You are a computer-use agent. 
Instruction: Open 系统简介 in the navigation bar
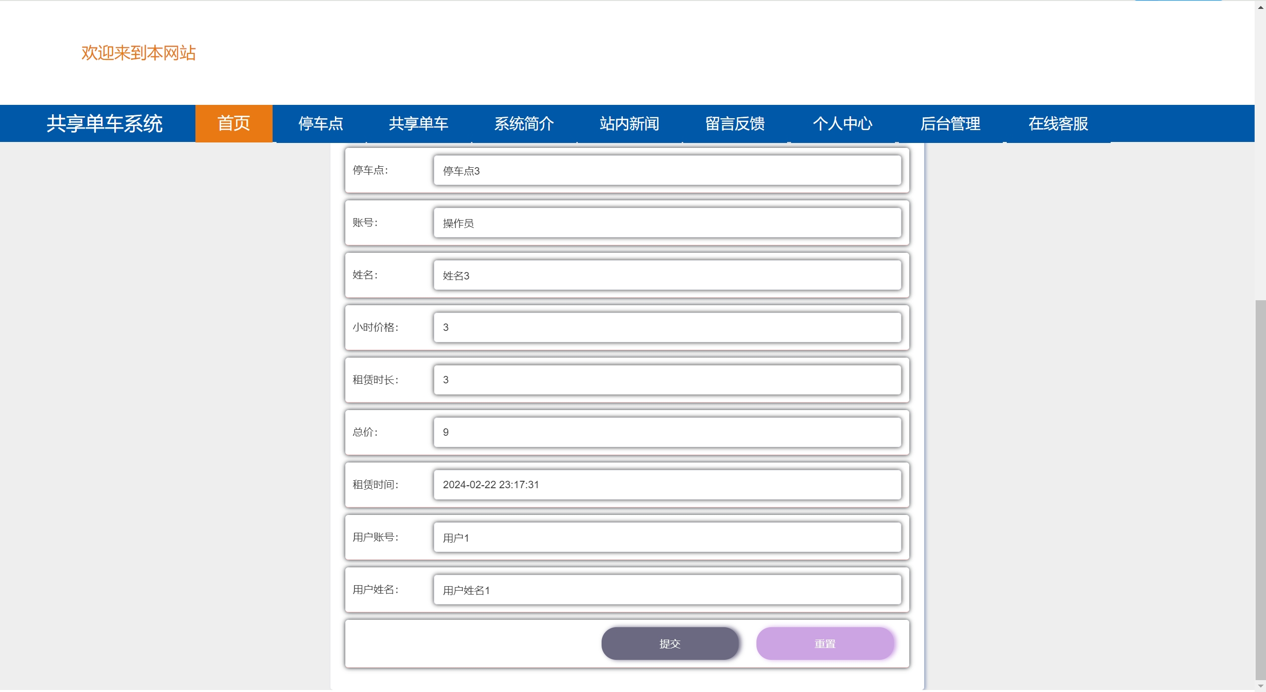pos(524,123)
